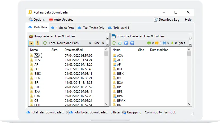Select the CA6 folder in the local list
220x128 pixels.
click(x=37, y=96)
